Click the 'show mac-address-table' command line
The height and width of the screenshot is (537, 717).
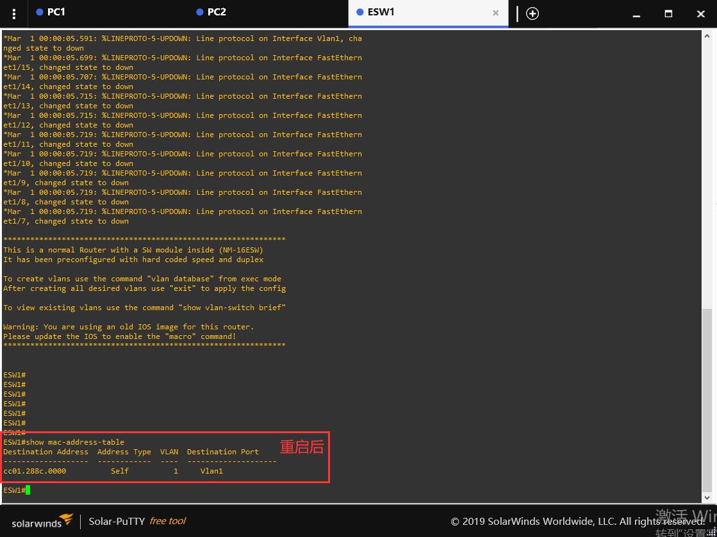coord(63,442)
